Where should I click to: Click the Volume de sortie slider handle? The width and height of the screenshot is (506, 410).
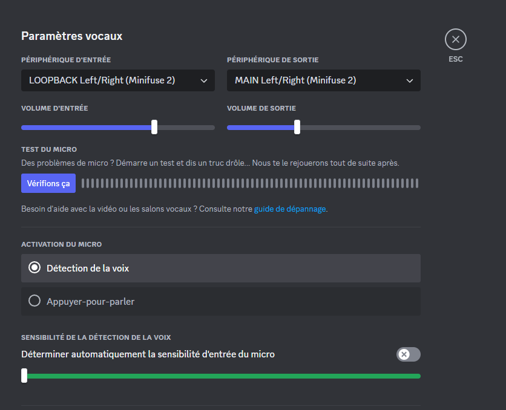tap(297, 127)
